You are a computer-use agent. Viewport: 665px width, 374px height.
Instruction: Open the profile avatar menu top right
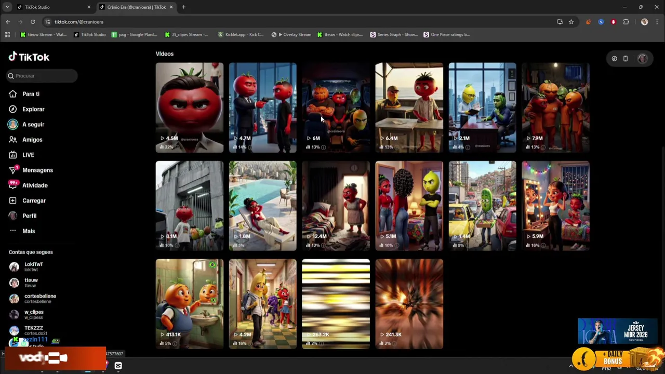[x=643, y=59]
